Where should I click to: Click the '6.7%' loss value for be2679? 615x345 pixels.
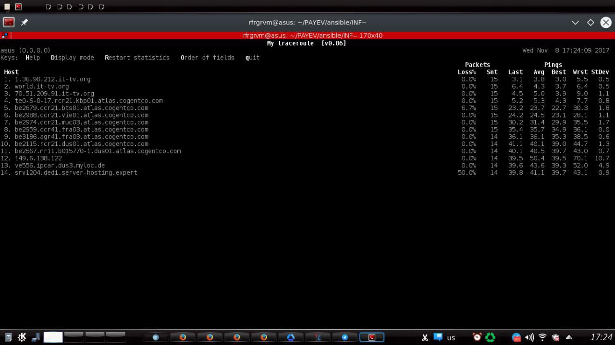[468, 108]
